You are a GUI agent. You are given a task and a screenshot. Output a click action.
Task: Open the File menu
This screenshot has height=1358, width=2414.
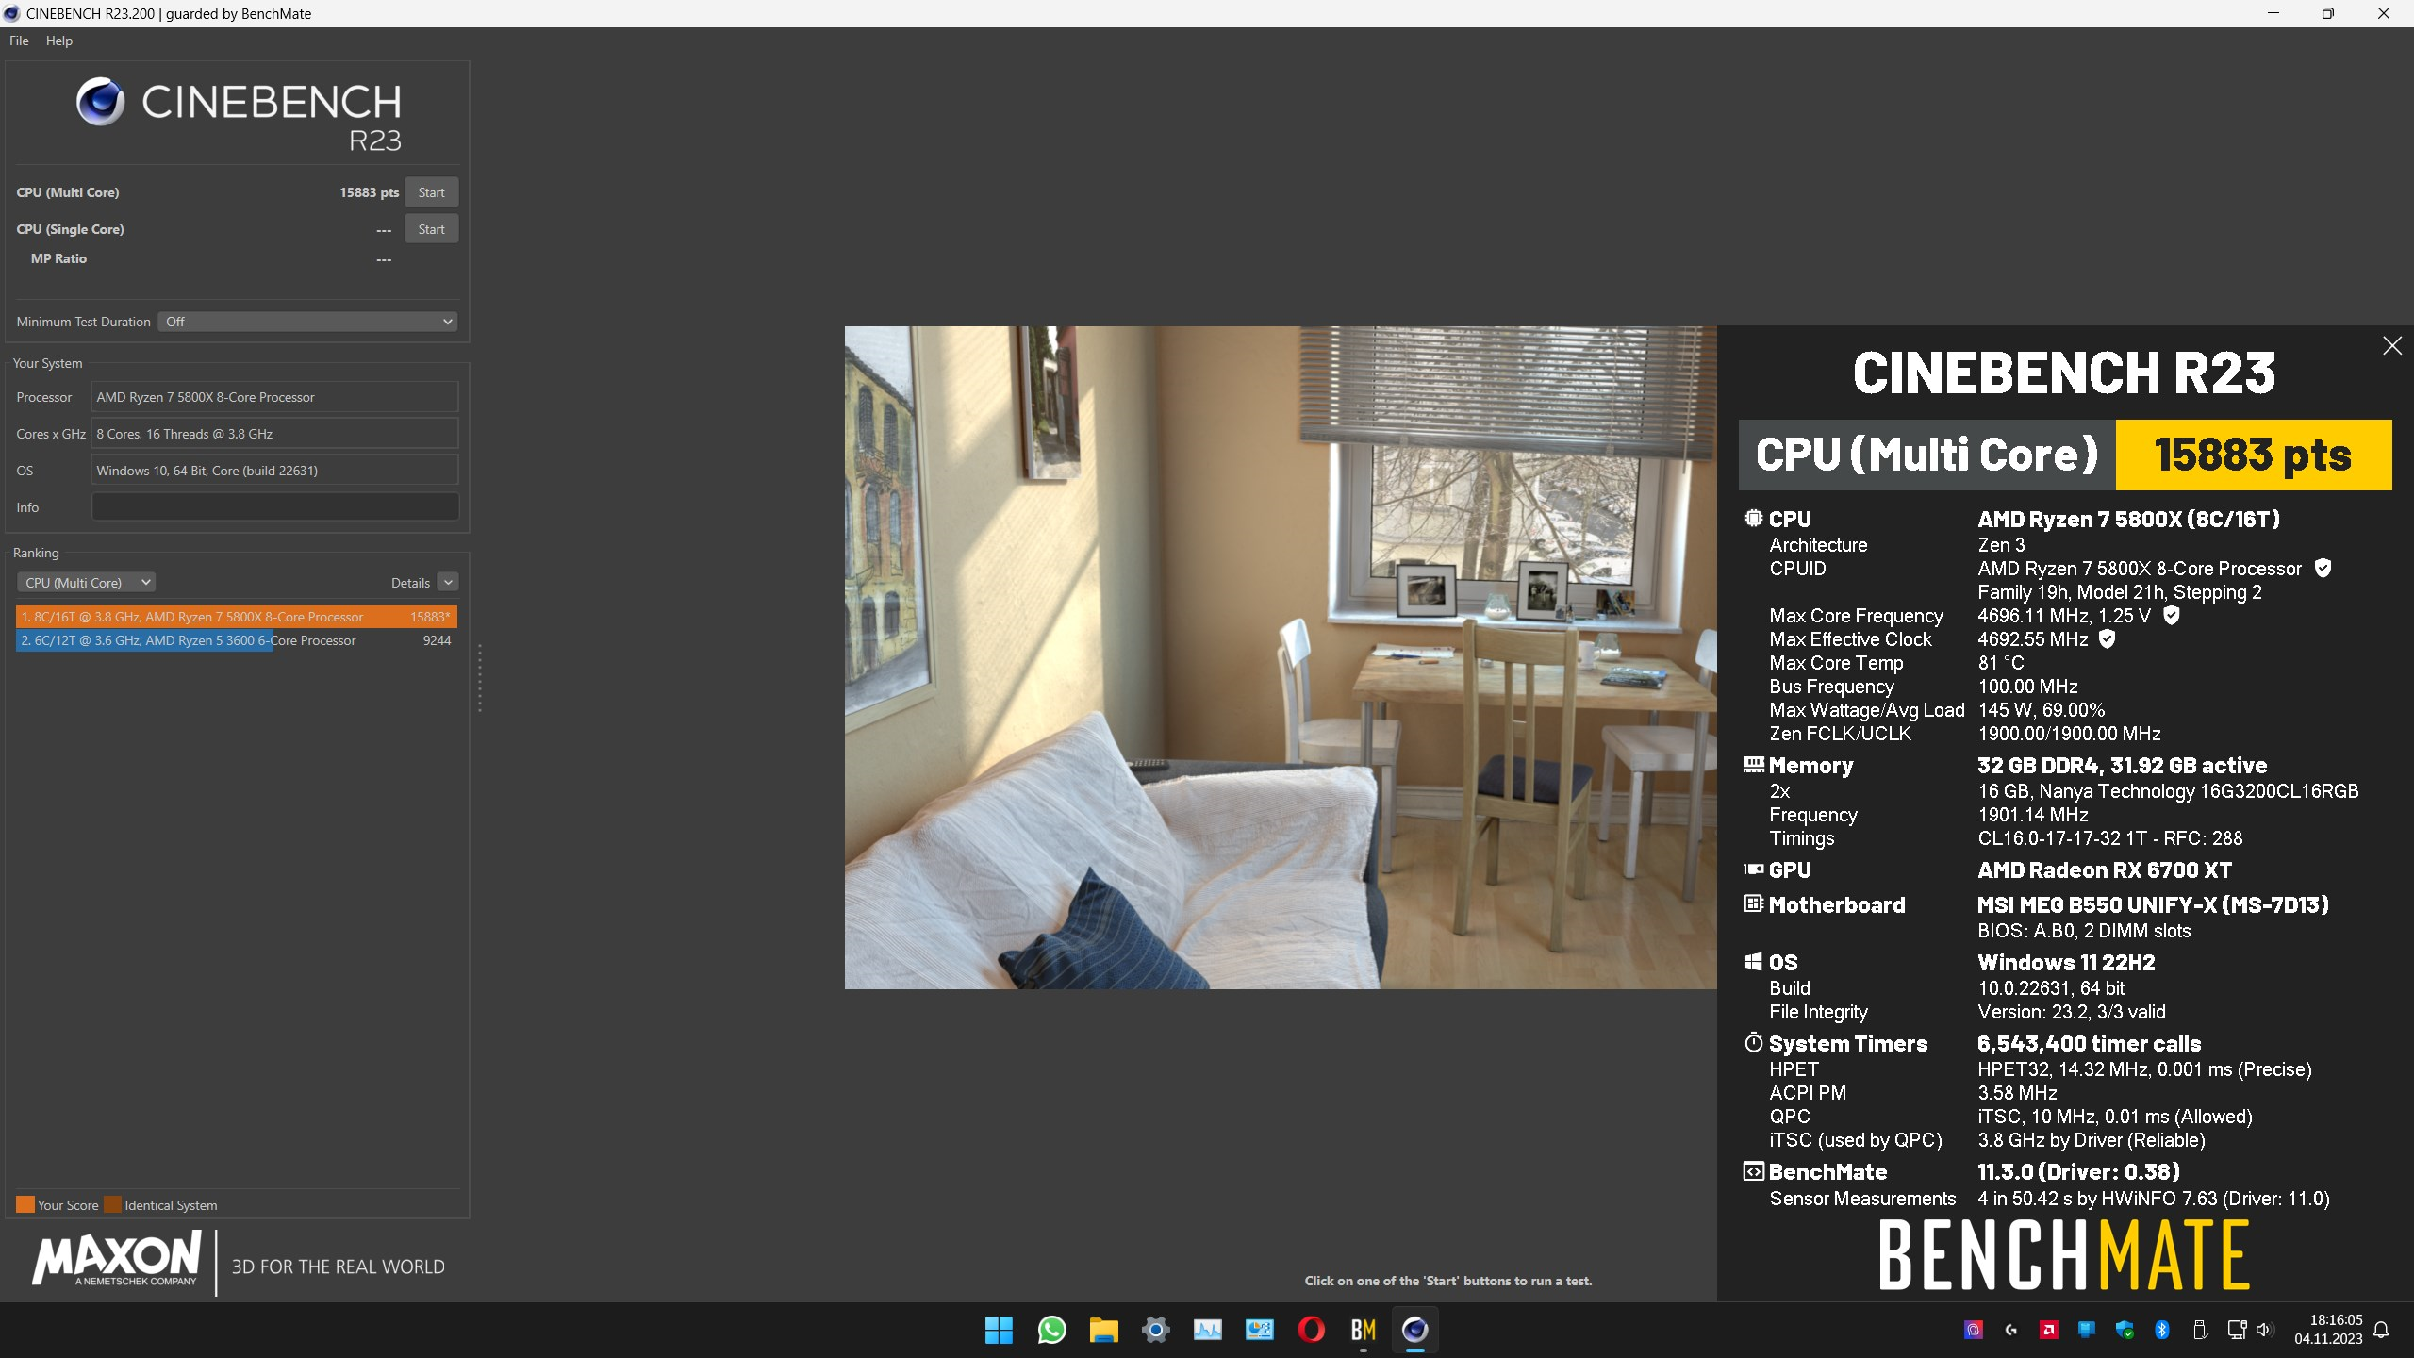click(x=19, y=41)
